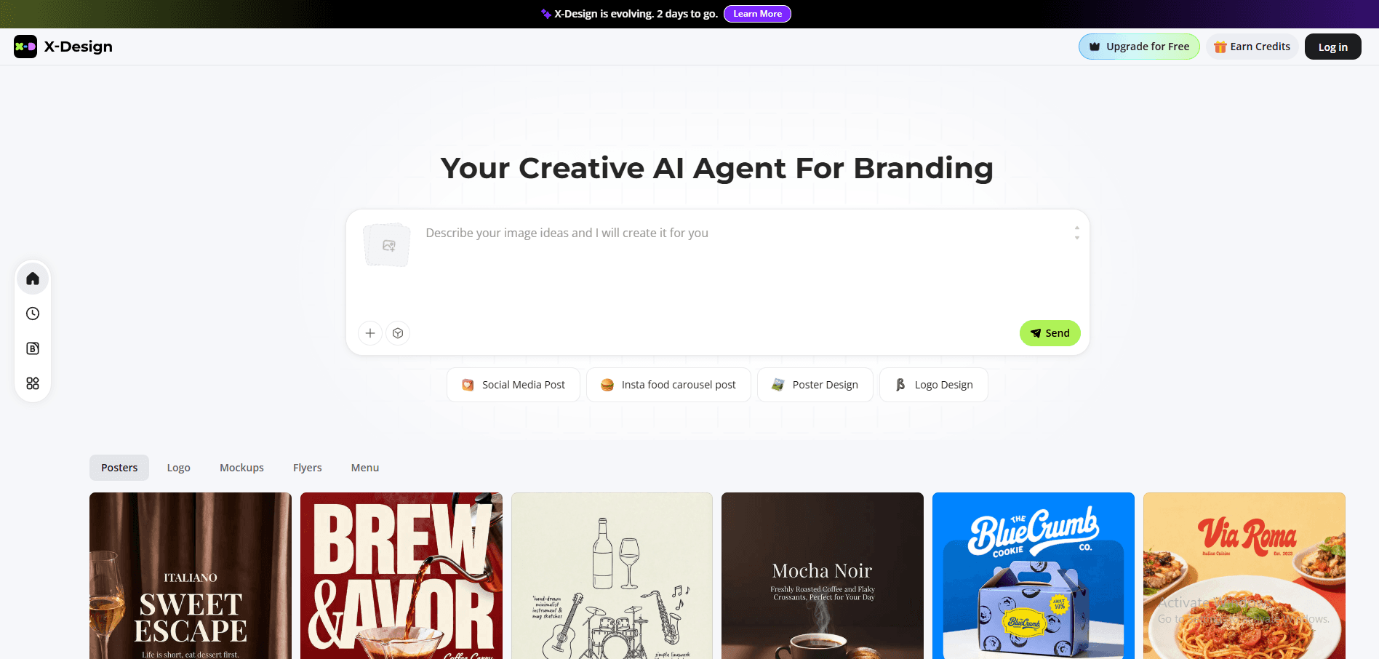Open Earn Credits
This screenshot has height=659, width=1379.
click(1252, 47)
